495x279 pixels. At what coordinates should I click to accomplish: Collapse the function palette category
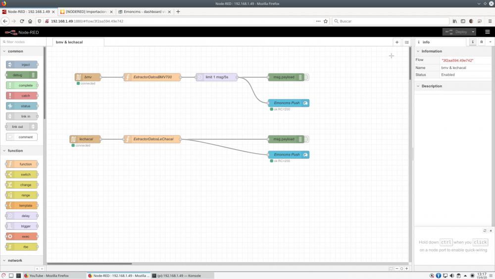point(21,151)
